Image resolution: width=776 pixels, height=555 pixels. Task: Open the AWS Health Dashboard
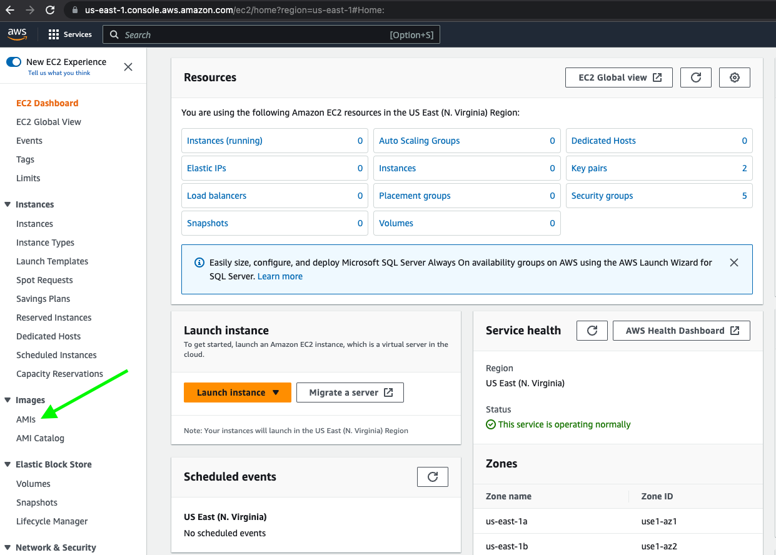click(x=681, y=331)
